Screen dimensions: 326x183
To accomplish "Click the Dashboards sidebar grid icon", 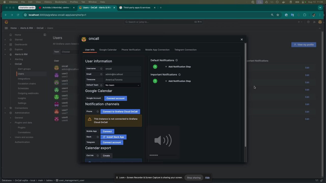I will pos(11,44).
